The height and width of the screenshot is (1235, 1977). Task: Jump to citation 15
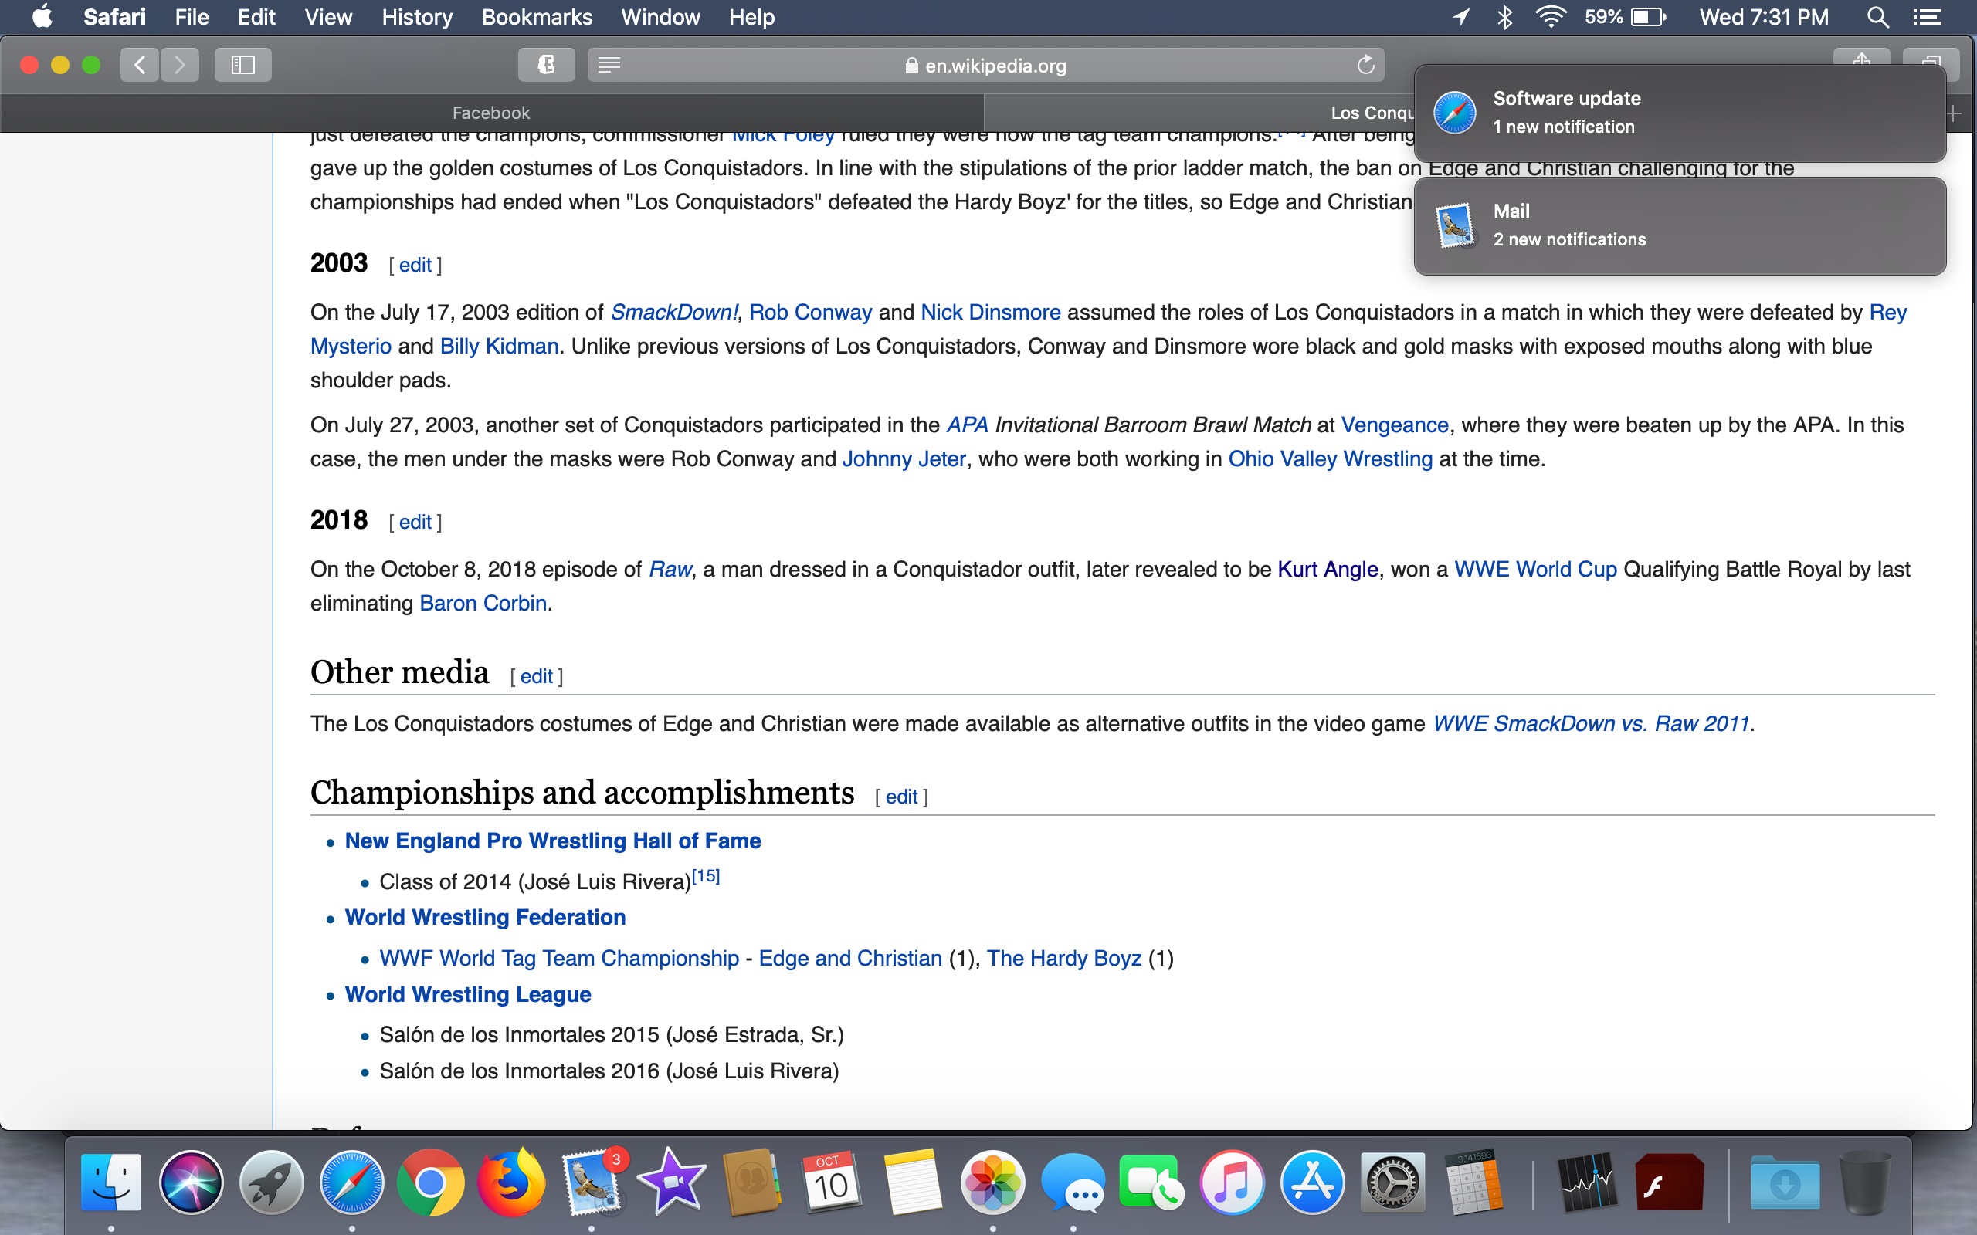click(705, 875)
